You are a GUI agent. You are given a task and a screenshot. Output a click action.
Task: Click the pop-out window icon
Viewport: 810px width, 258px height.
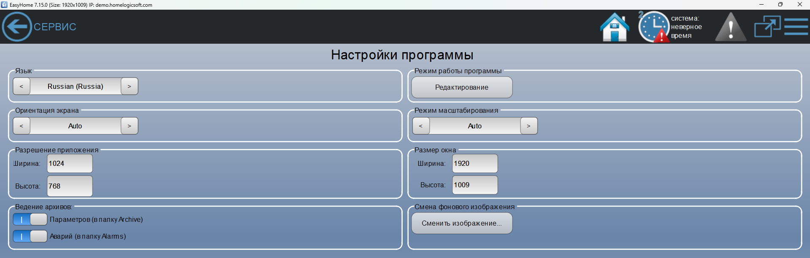(x=767, y=27)
